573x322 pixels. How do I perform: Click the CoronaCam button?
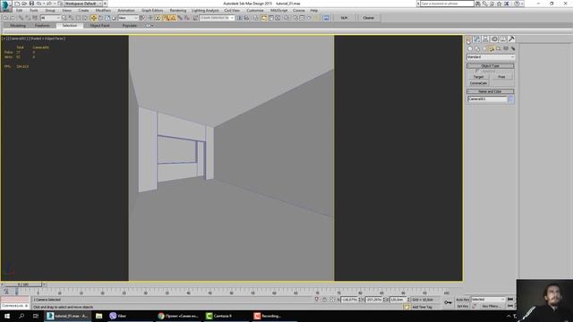[478, 83]
